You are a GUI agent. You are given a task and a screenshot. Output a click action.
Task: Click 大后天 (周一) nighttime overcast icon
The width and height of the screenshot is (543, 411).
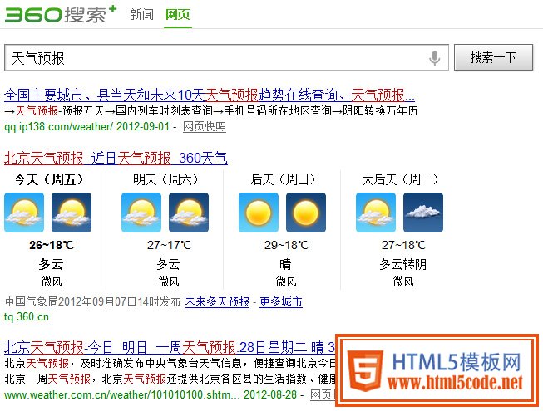423,213
